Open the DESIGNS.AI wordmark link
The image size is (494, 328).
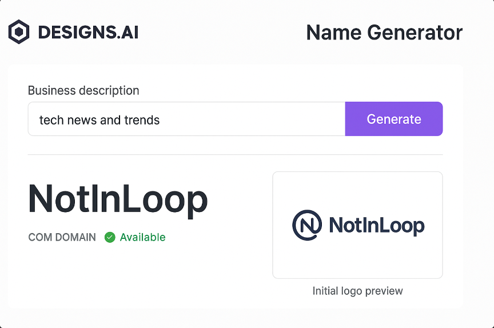pos(88,33)
